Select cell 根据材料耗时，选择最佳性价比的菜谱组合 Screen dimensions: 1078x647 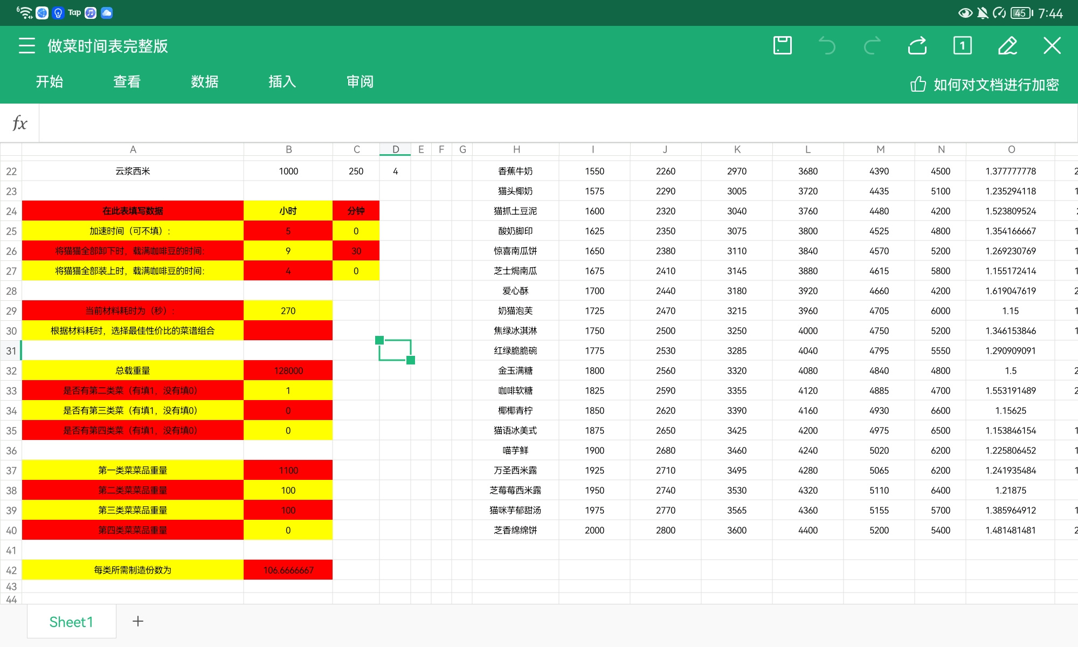133,331
